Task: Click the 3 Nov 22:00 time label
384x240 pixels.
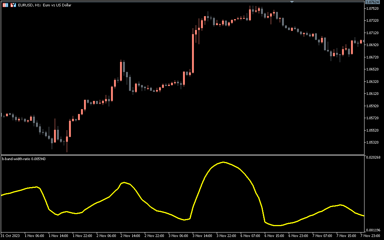Action: point(227,236)
